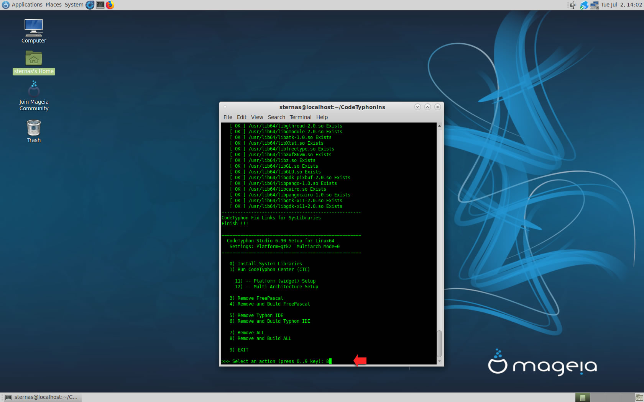This screenshot has width=644, height=402.
Task: Click the libgdk-x11-2.0.so Exists line
Action: [x=286, y=206]
